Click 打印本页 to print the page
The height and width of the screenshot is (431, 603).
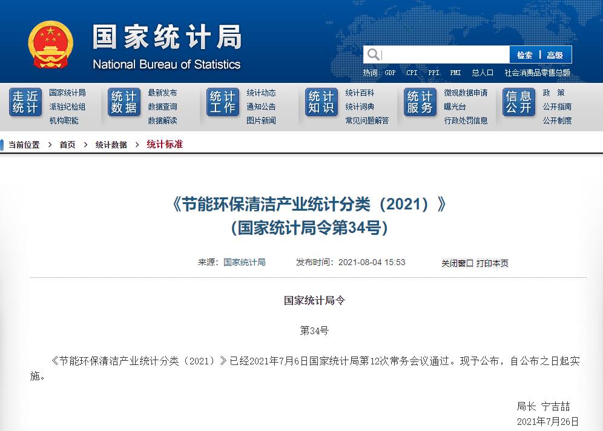[x=492, y=263]
